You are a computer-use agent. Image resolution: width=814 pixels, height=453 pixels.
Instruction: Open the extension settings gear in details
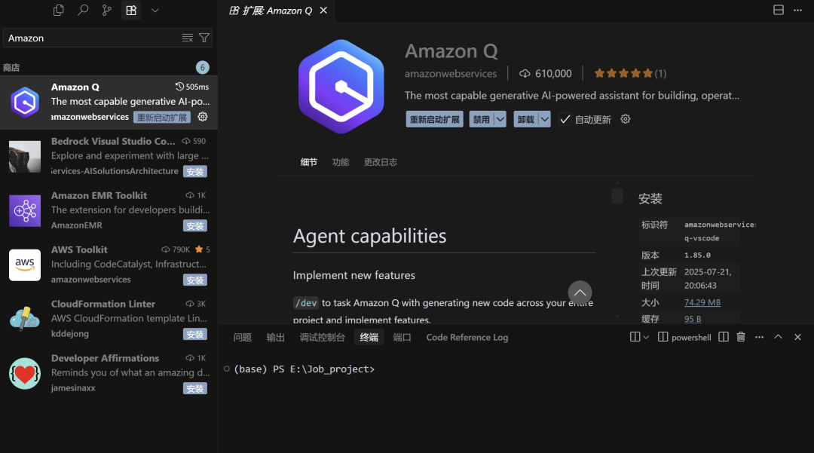pyautogui.click(x=626, y=119)
